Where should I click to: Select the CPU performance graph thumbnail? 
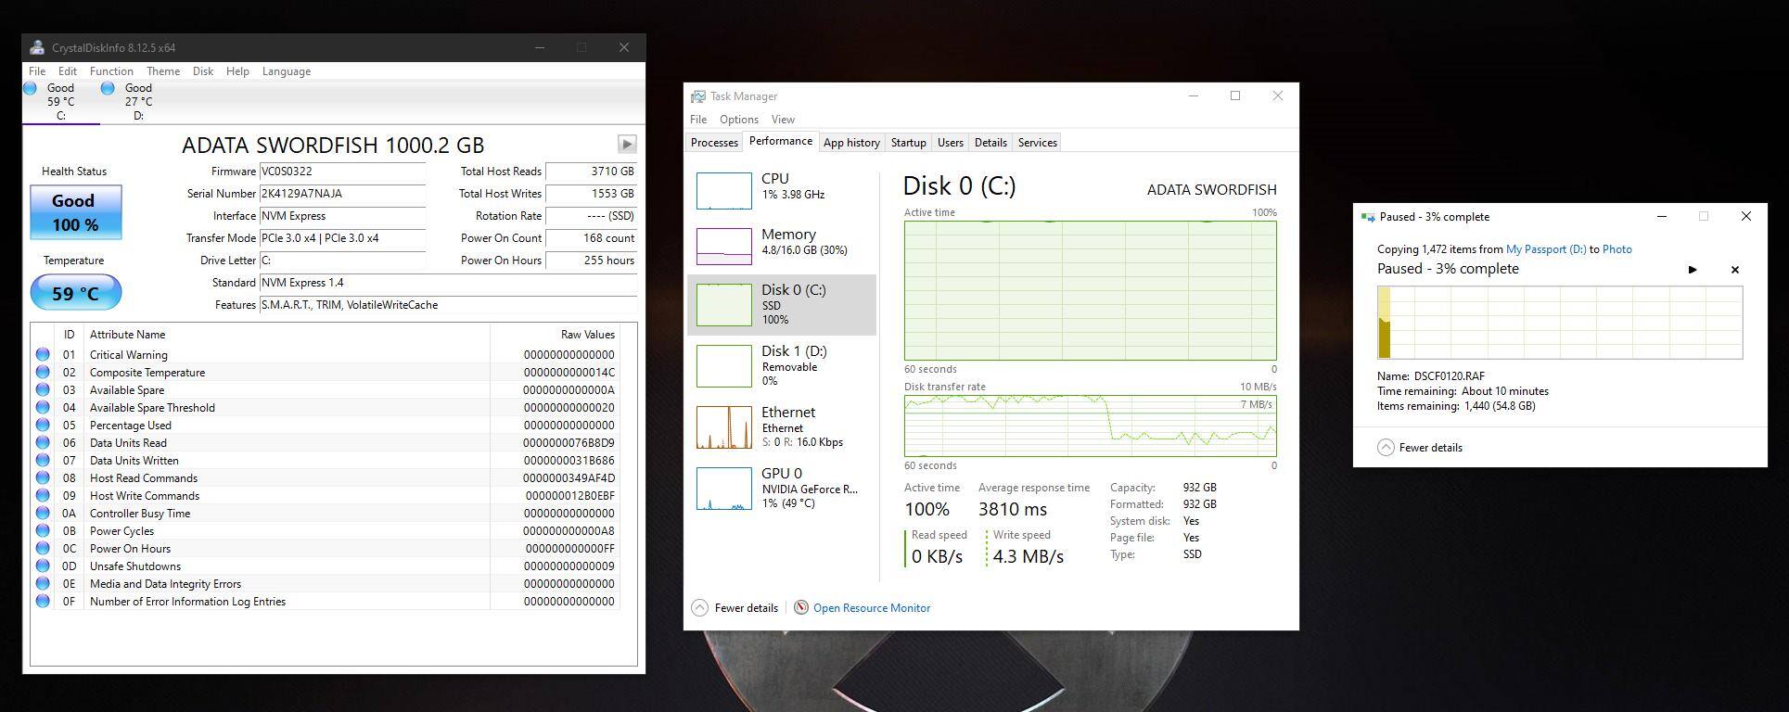point(723,190)
